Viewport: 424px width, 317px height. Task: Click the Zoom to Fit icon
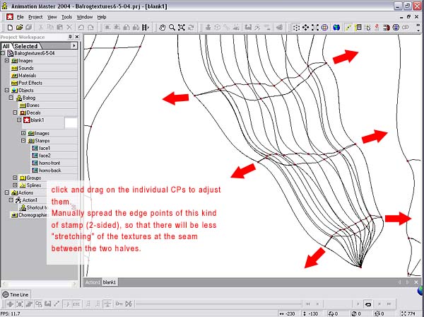pos(182,28)
